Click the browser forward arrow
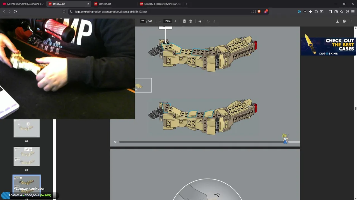Viewport: 357px width, 200px height. tap(9, 12)
